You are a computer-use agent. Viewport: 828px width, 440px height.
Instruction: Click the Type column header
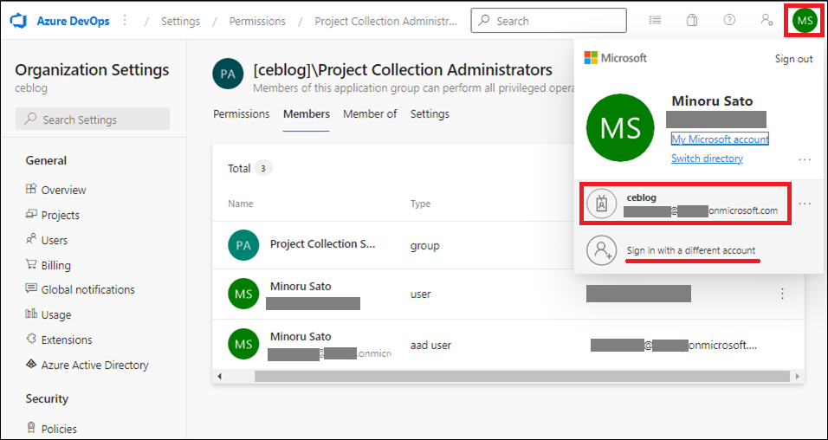(420, 204)
